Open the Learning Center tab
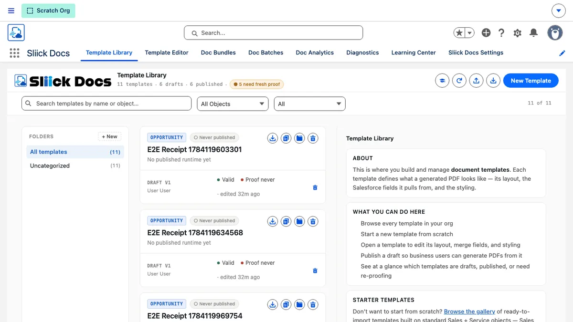The height and width of the screenshot is (322, 573). pyautogui.click(x=414, y=53)
